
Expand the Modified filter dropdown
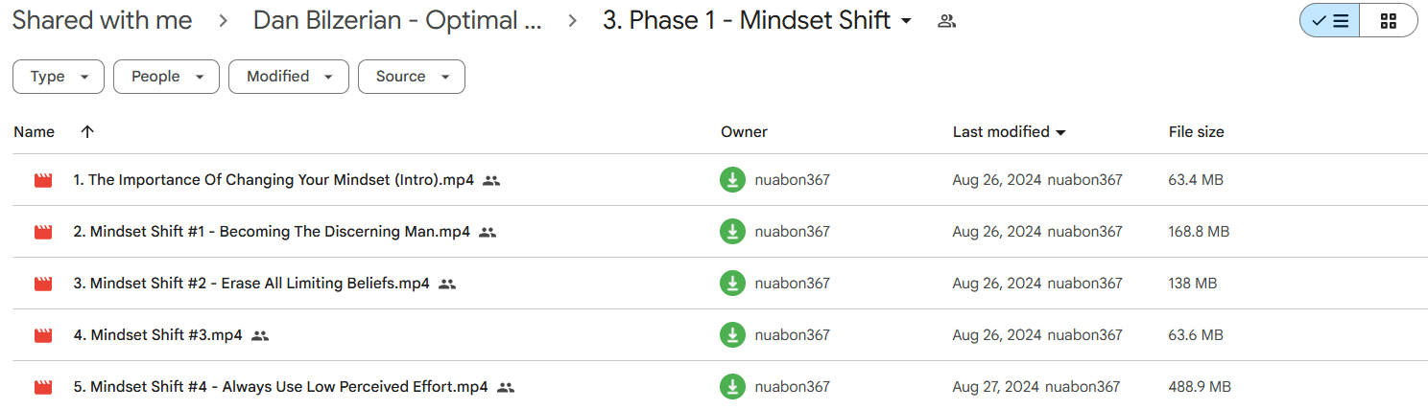tap(289, 77)
